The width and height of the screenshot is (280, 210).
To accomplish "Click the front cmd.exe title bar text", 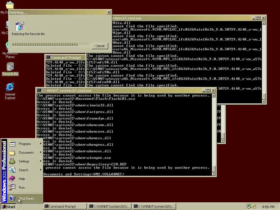I will click(x=66, y=91).
